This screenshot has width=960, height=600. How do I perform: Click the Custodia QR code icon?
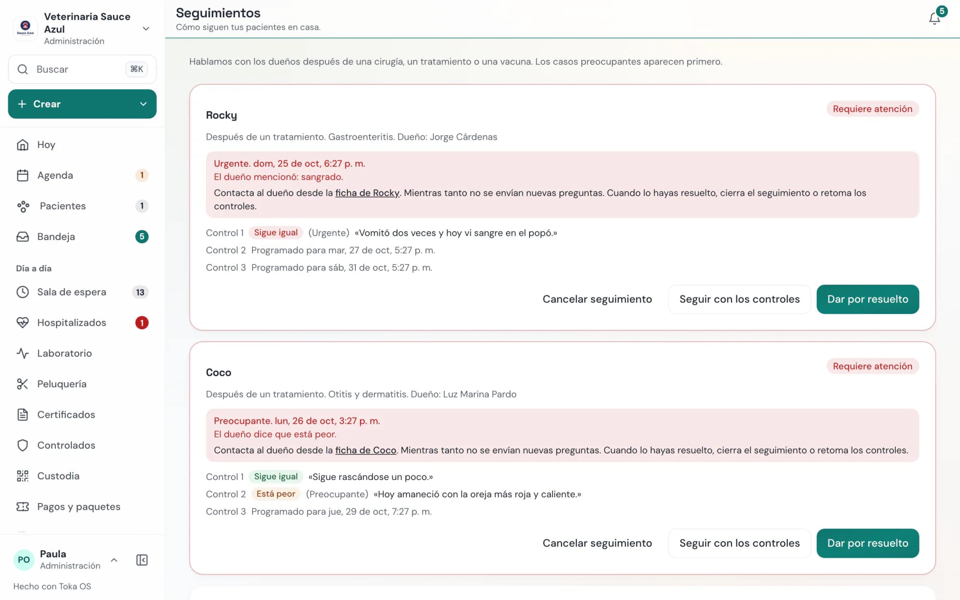tap(23, 476)
